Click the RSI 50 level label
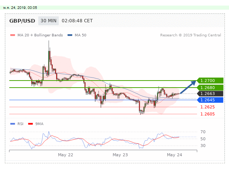 tap(203, 139)
